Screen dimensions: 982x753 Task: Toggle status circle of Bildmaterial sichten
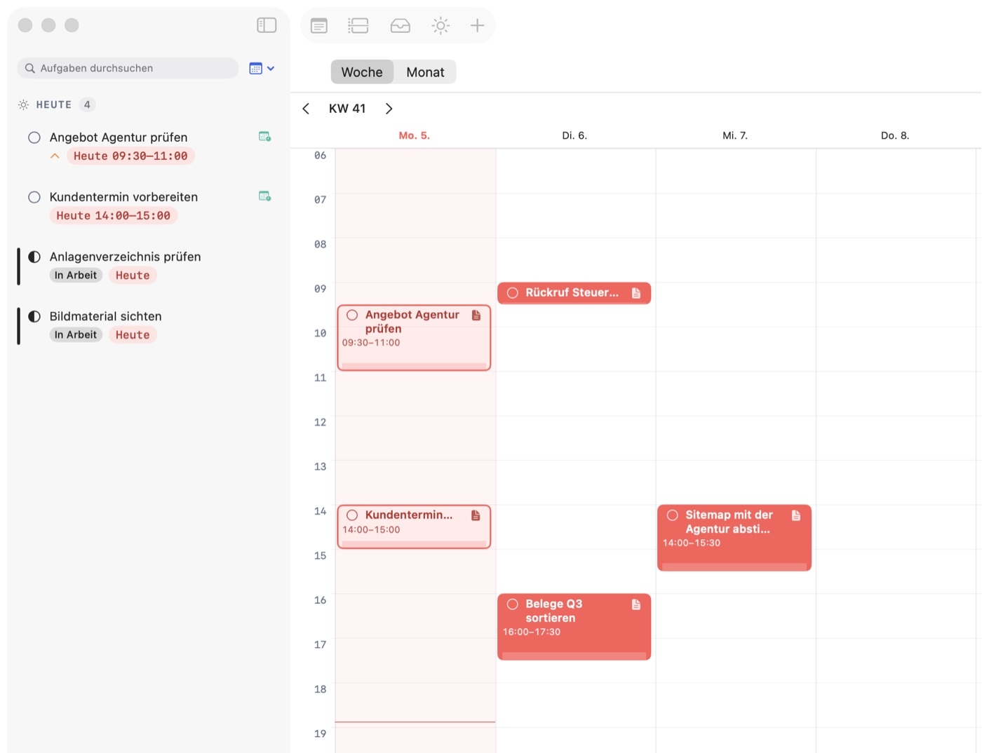pos(34,316)
